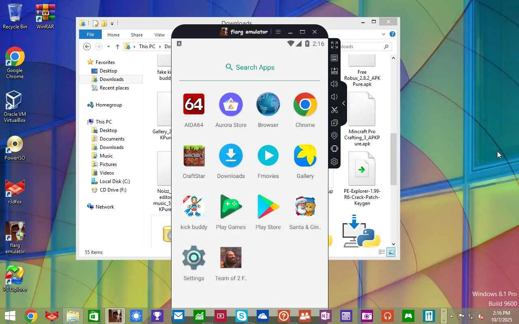
Task: Lower emulator volume with volume down icon
Action: point(335,97)
